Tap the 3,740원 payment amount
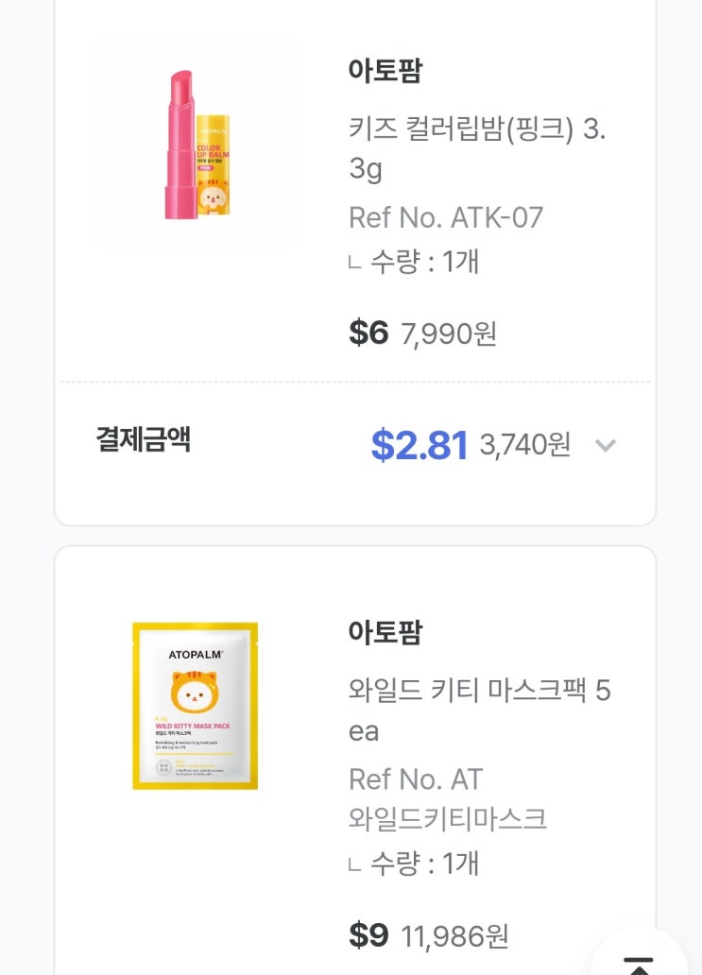702x975 pixels. (525, 444)
